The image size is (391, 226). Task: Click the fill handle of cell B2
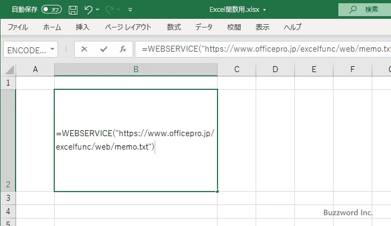(217, 191)
